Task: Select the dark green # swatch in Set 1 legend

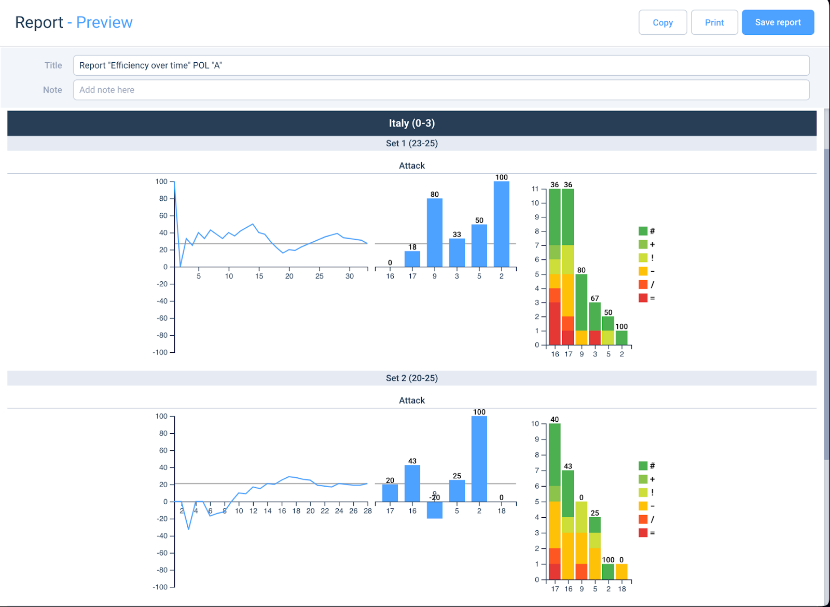Action: coord(643,231)
